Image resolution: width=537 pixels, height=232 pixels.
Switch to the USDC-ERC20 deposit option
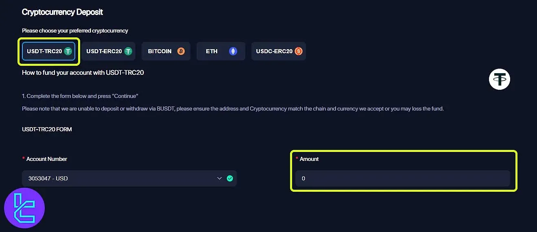pos(279,51)
